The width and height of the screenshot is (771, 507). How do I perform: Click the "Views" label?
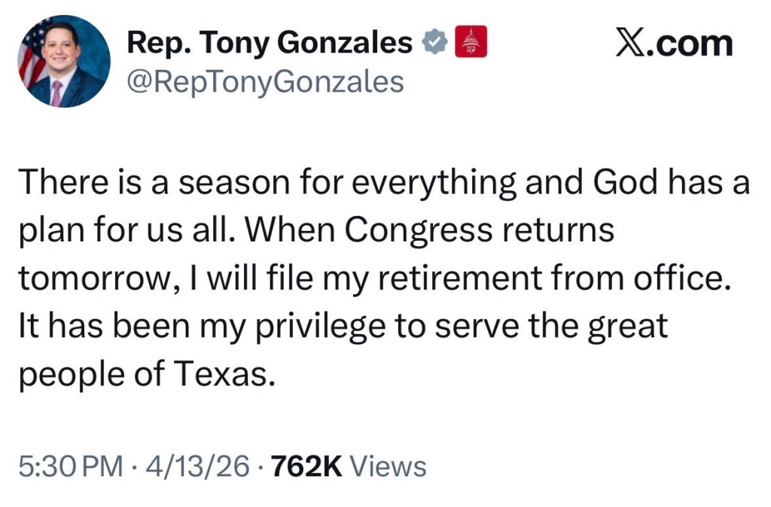(389, 466)
